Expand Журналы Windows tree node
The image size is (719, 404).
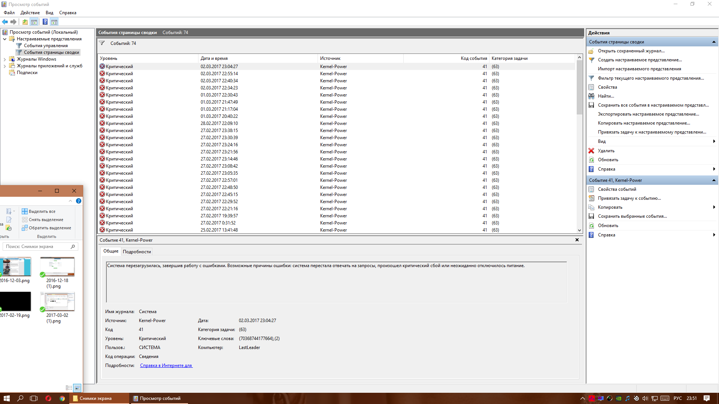[4, 59]
